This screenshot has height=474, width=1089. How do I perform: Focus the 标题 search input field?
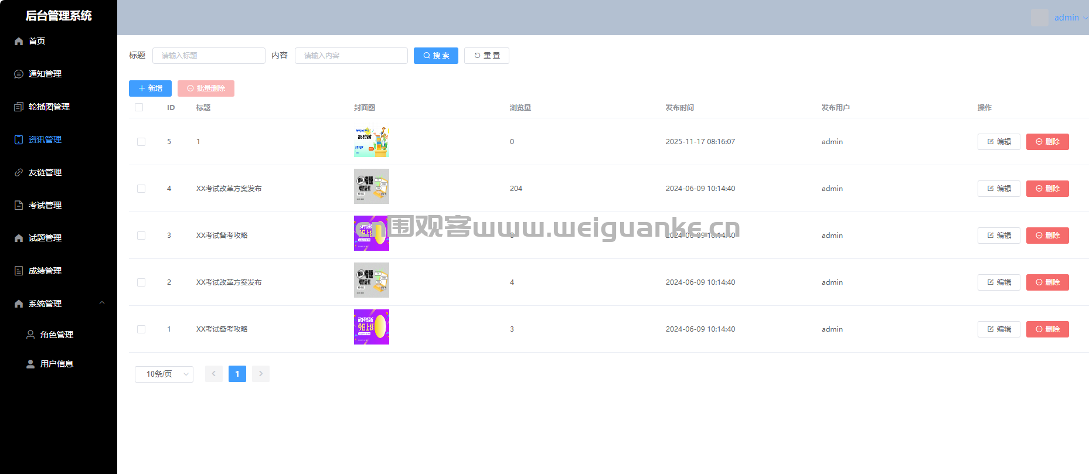click(x=209, y=56)
